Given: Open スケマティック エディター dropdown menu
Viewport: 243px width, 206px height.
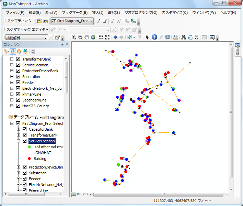Looking at the screenshot, I should (27, 29).
